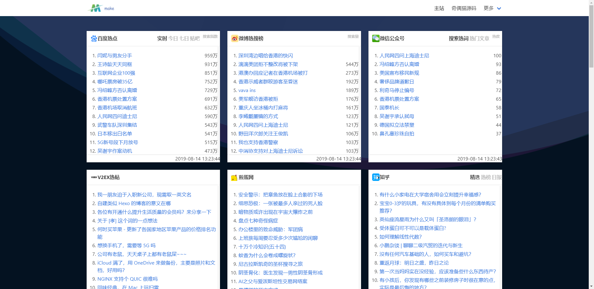The image size is (594, 289).
Task: Open link 德国拟立法禁塑
Action: pyautogui.click(x=397, y=125)
